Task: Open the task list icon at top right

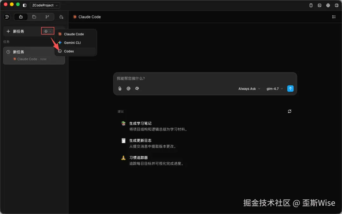Action: [334, 17]
